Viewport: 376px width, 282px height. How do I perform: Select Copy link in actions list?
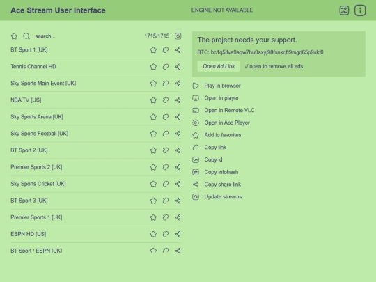210,148
